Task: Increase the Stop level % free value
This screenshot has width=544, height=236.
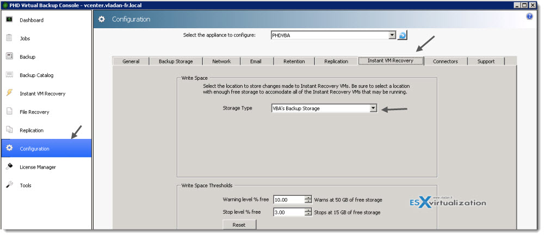Action: (x=308, y=210)
